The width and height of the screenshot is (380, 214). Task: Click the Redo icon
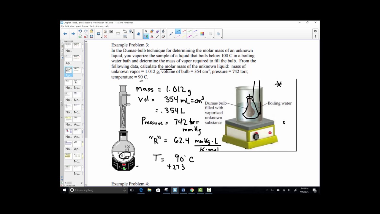pos(86,31)
